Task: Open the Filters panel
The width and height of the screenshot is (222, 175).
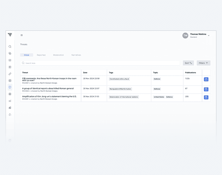Action: pyautogui.click(x=203, y=63)
